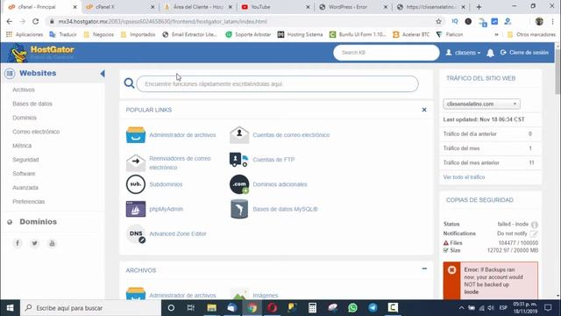
Task: Open the Hosting Sistema bookmark
Action: point(300,34)
